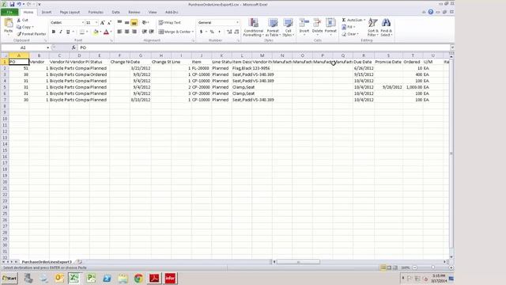The image size is (506, 285).
Task: Open the Clear dropdown
Action: point(350,34)
